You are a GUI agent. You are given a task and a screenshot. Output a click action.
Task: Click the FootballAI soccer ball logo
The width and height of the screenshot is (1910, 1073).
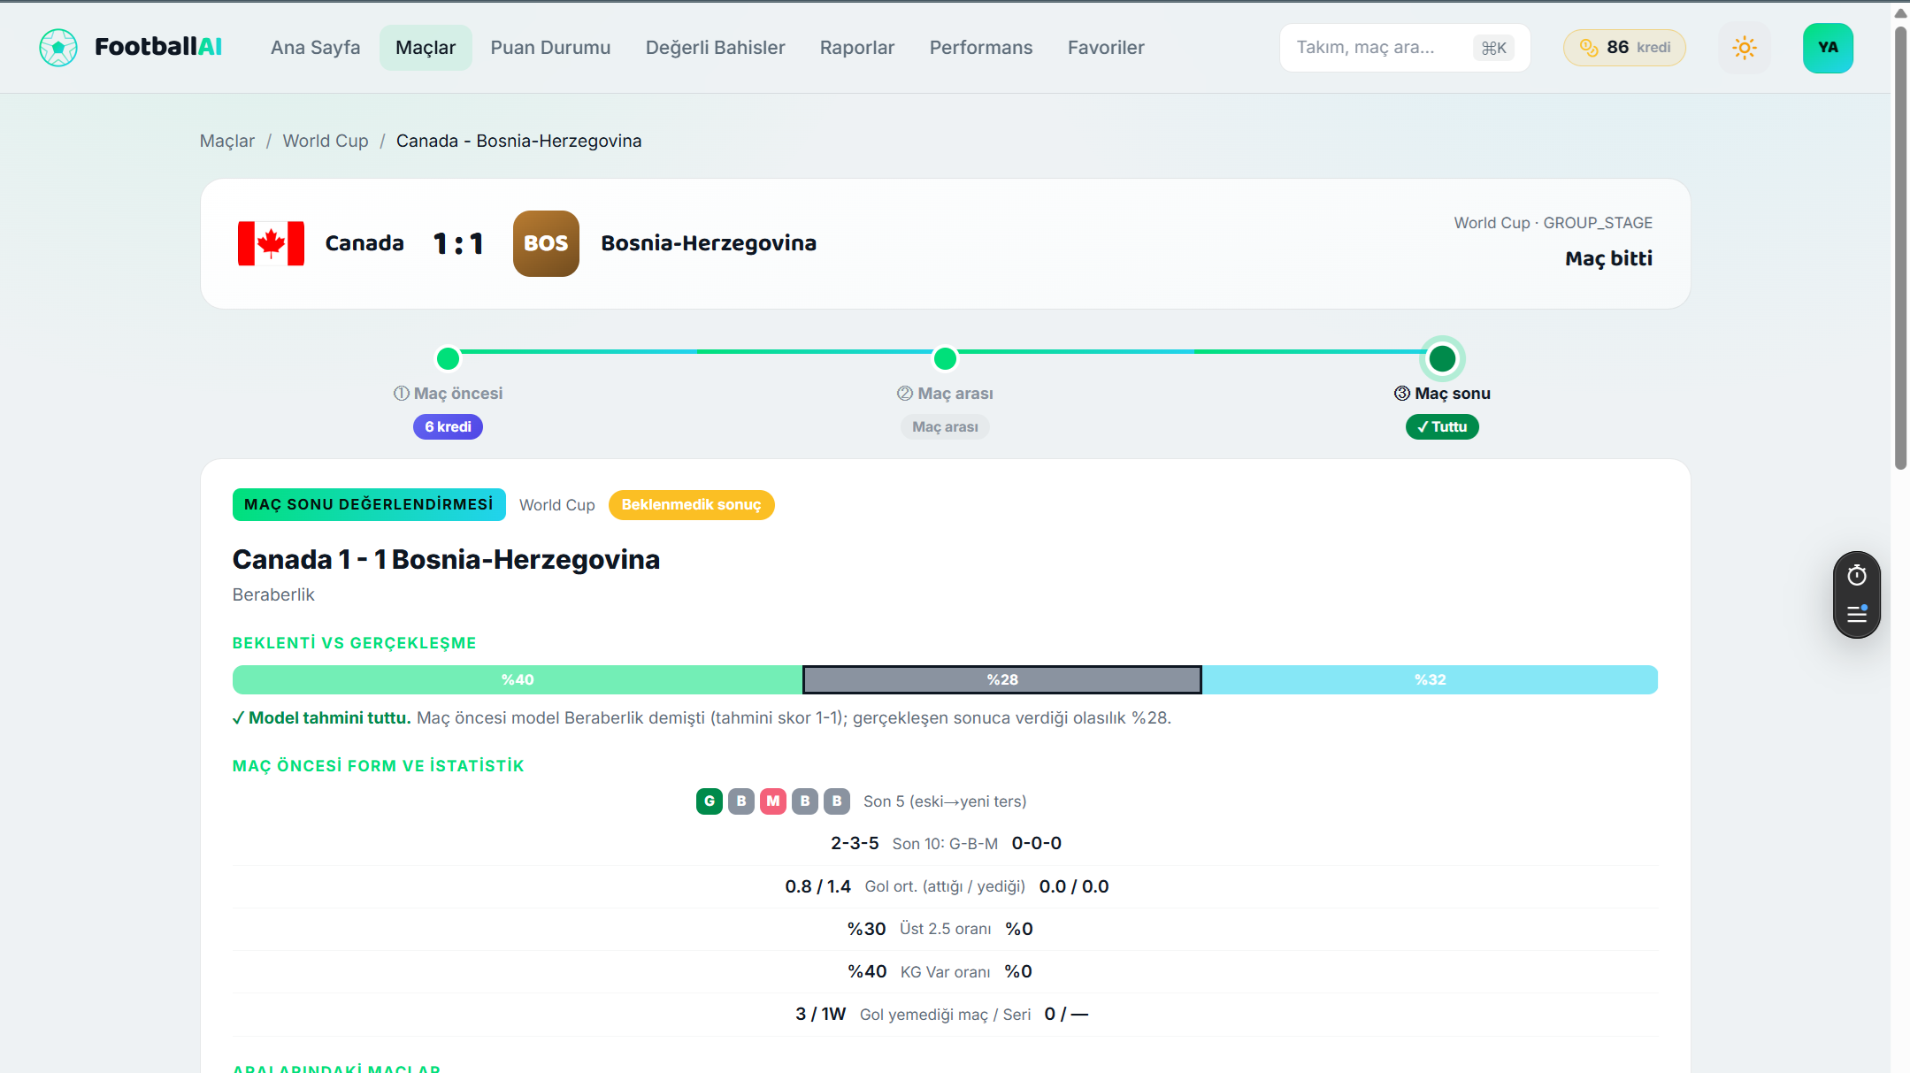[58, 48]
